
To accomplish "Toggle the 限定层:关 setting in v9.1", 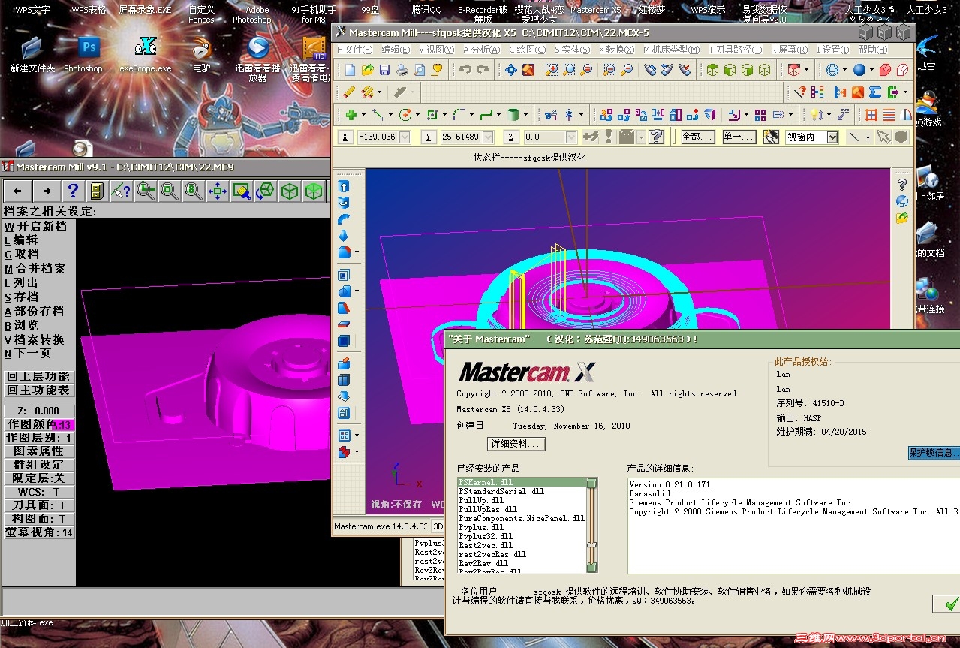I will [x=38, y=478].
